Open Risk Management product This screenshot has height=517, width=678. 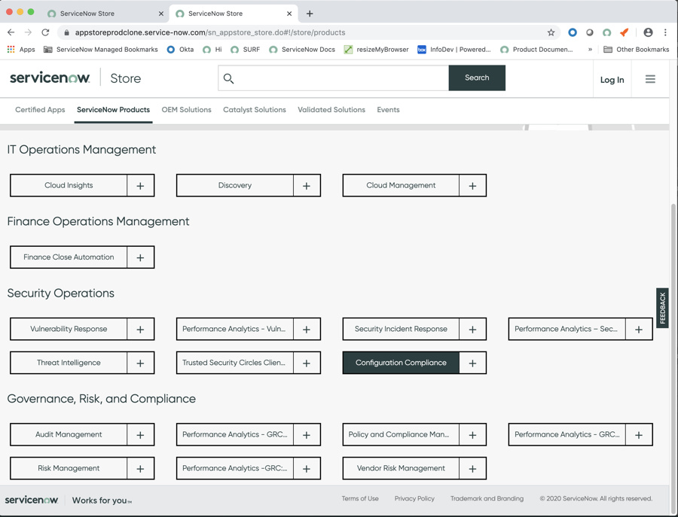[x=69, y=468]
